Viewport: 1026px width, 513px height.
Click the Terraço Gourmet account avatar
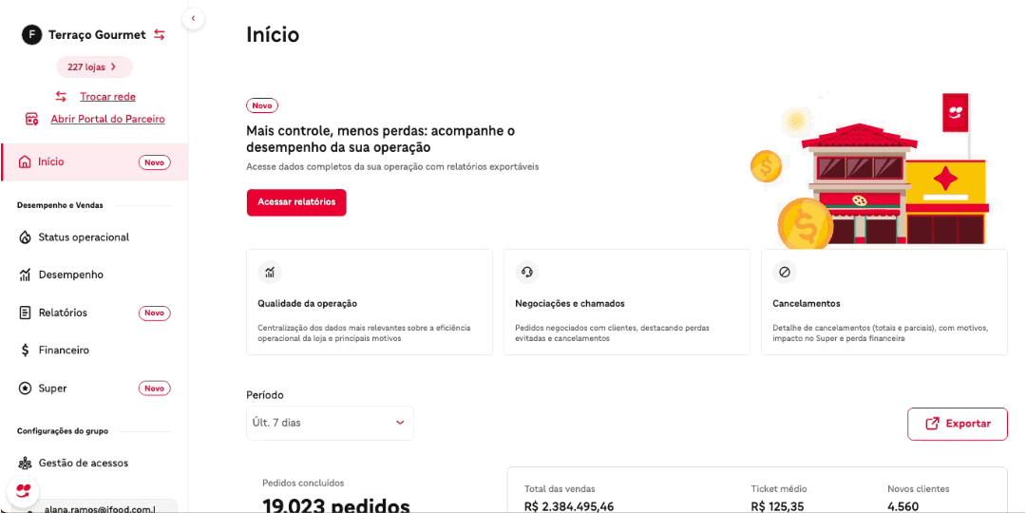pyautogui.click(x=31, y=35)
